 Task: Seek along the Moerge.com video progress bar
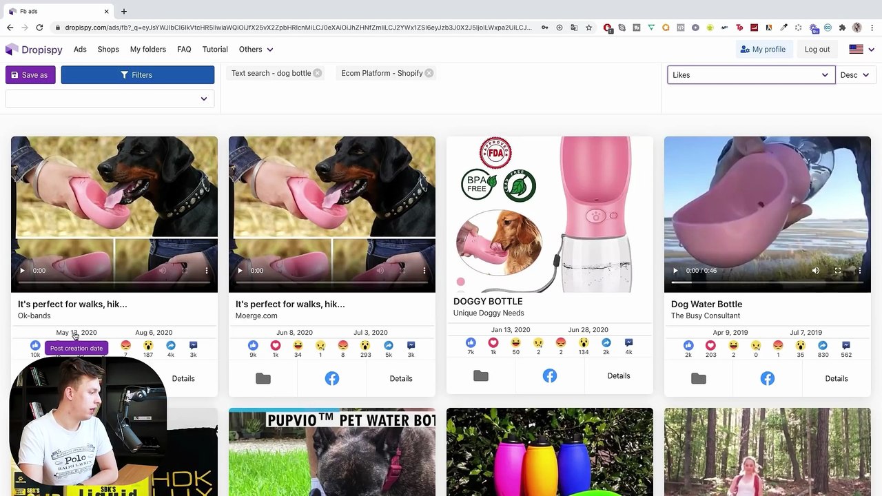332,282
